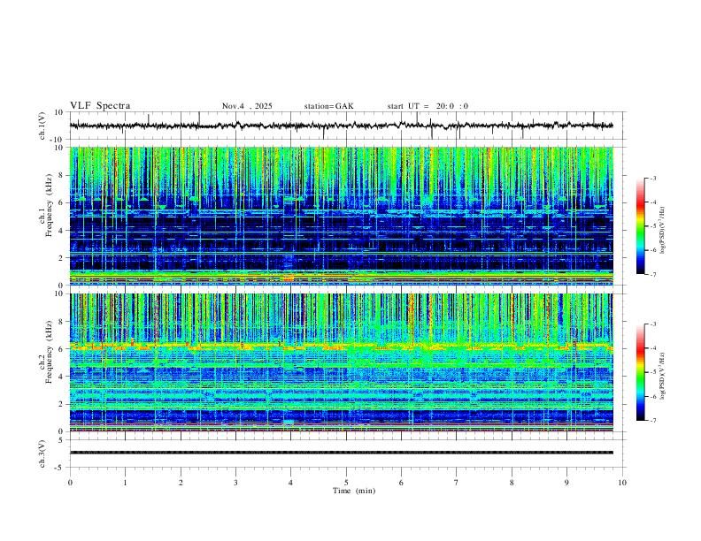Click the '0' tick label on time axis
This screenshot has height=541, width=701.
70,483
